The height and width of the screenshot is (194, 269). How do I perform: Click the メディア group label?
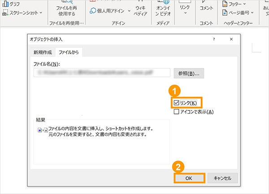point(163,23)
